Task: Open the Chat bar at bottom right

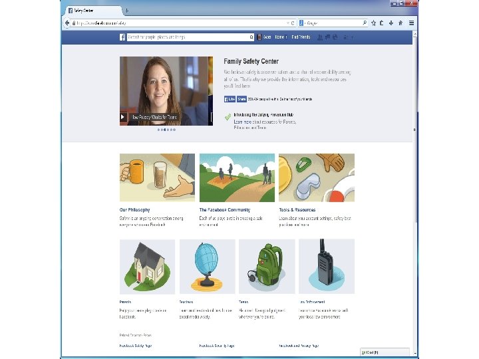Action: pos(385,352)
